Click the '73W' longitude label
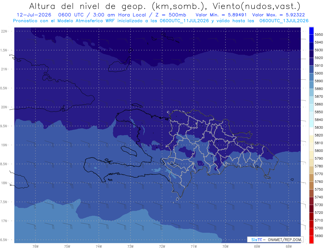The height and width of the screenshot is (250, 324). coord(130,246)
